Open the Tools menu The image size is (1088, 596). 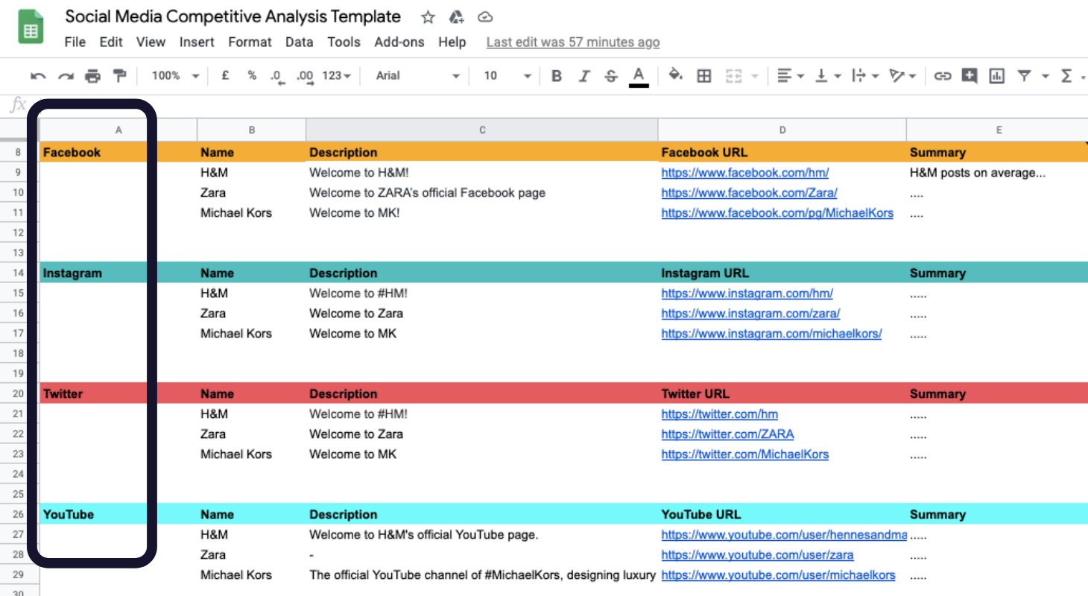[x=344, y=42]
